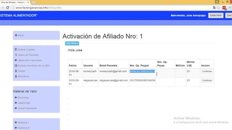
Task: Click the JavaScript video icon
Action: point(16,103)
